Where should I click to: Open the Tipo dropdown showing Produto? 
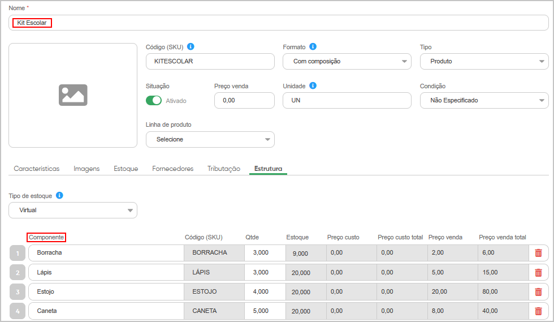tap(484, 61)
